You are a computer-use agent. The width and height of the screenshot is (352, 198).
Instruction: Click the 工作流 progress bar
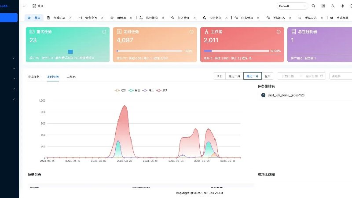tap(237, 51)
